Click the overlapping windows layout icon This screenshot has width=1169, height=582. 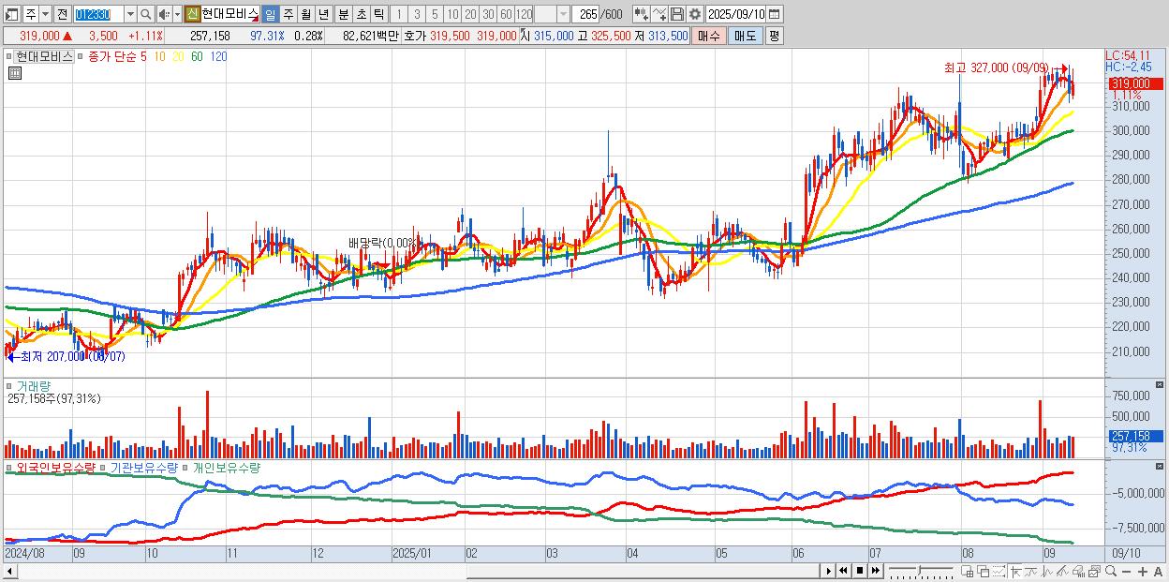(984, 571)
